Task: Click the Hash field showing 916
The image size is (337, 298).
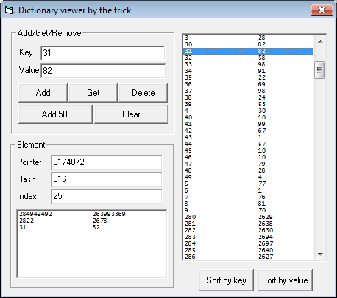Action: pyautogui.click(x=107, y=179)
